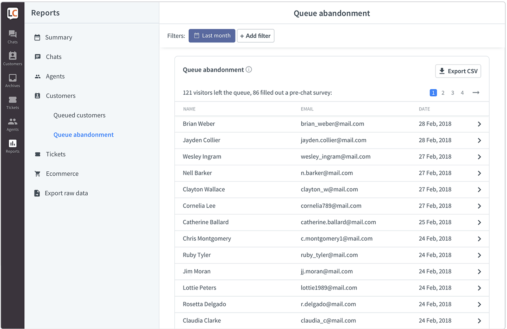
Task: Click the LiveChat logo at the top left
Action: click(12, 13)
